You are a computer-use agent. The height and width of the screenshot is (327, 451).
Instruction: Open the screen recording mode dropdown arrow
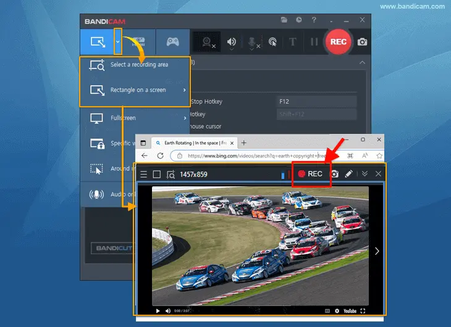click(x=117, y=42)
